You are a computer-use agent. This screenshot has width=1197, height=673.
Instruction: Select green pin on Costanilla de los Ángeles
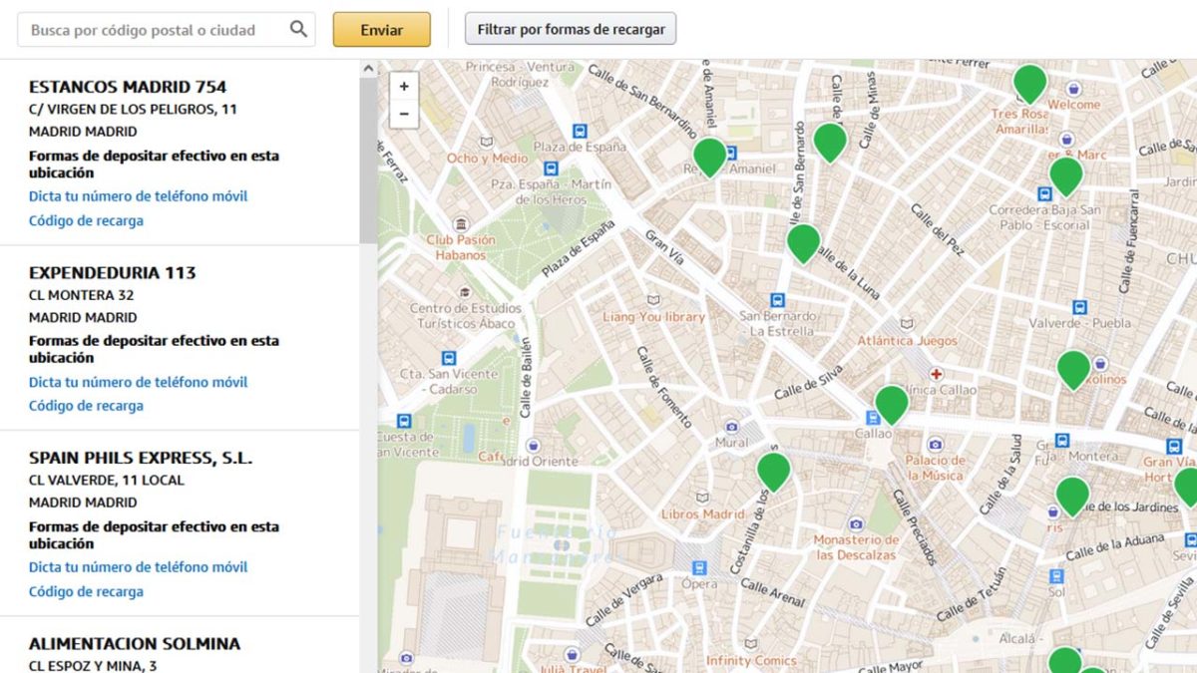tap(773, 471)
